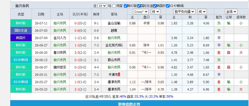Screen dimensions: 249x106
Task: Open the 胜平负均值 dropdown
Action: (x=184, y=12)
